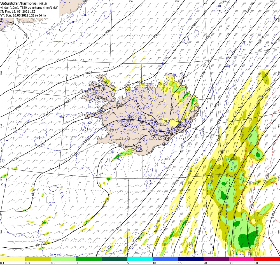Click the 'IT: Fim. 13. 05. 2021 18Z' line

[x=18, y=11]
